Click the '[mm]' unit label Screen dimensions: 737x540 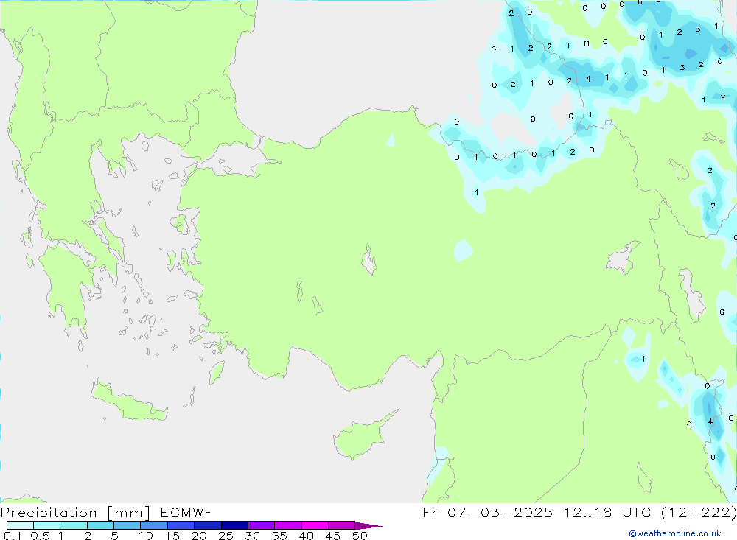click(x=129, y=513)
